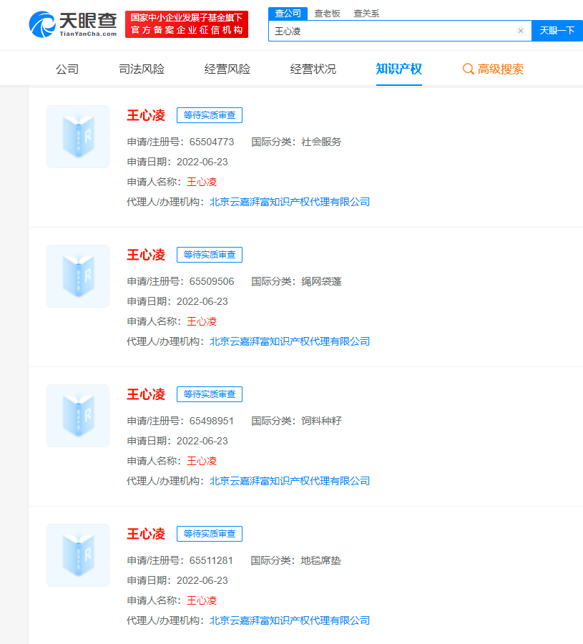
Task: Open the 公司 results tab
Action: [x=67, y=69]
